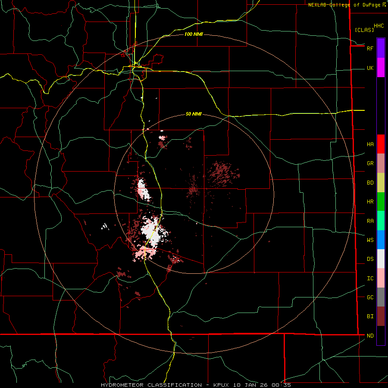Click the HHC product label
The image size is (388, 388).
coord(379,26)
